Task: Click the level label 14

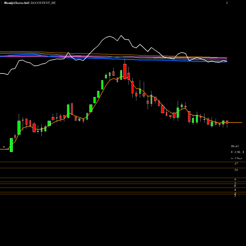Action: 236,170
